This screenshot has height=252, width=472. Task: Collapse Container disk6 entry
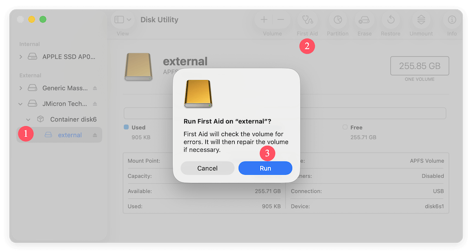[28, 120]
